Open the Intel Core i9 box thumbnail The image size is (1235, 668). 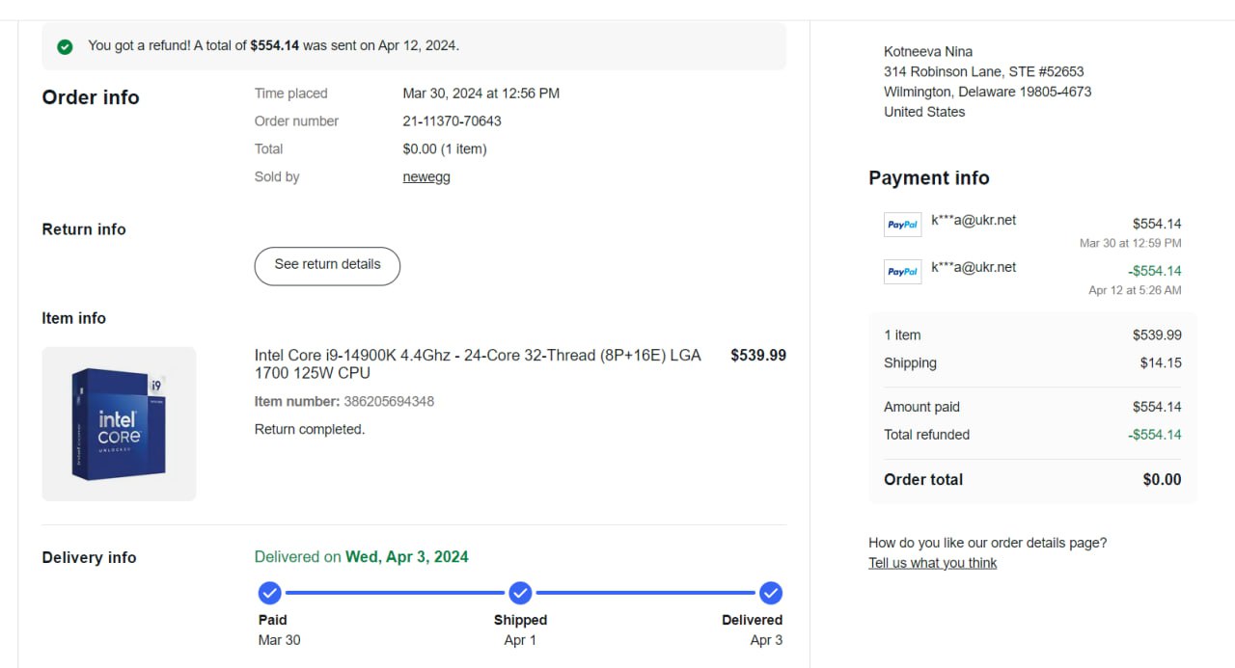pos(119,424)
